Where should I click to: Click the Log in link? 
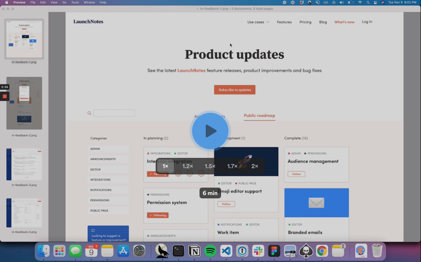(367, 22)
